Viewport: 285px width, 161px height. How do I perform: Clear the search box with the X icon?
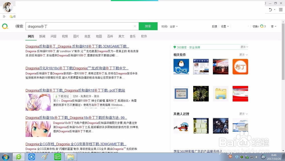[x=135, y=26]
